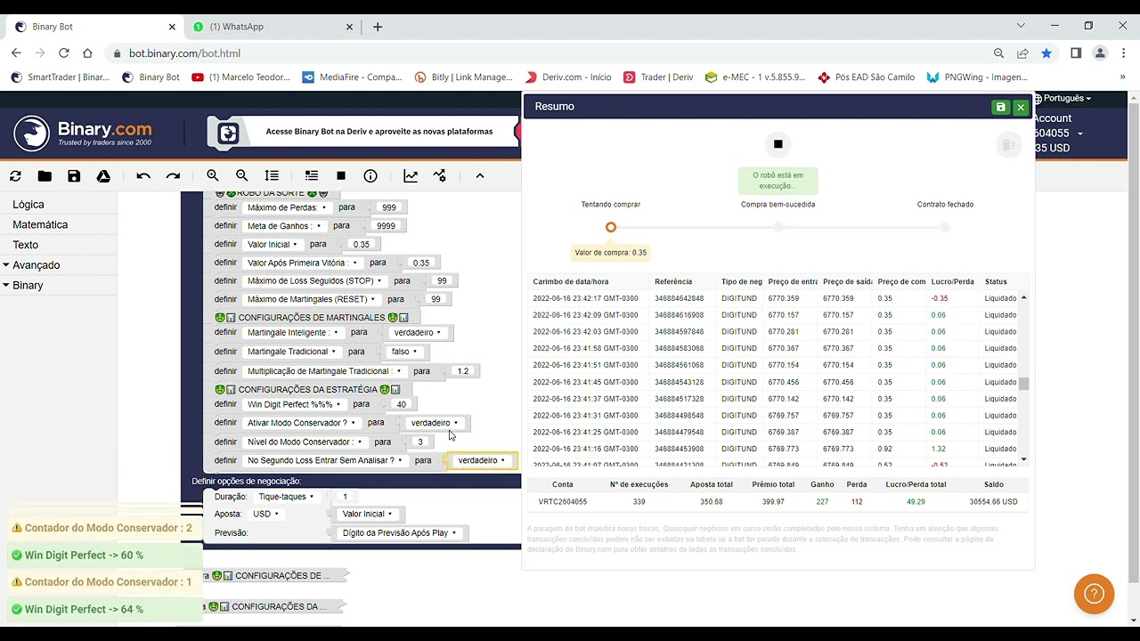Open the Valor Inicial aposta dropdown
Viewport: 1140px width, 641px height.
point(367,514)
